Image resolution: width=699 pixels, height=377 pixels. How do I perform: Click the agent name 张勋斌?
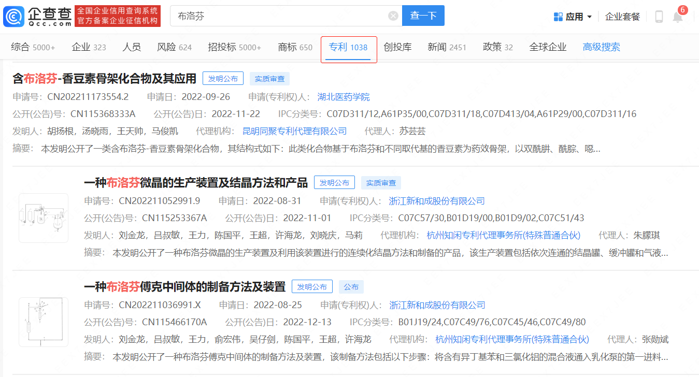[655, 339]
